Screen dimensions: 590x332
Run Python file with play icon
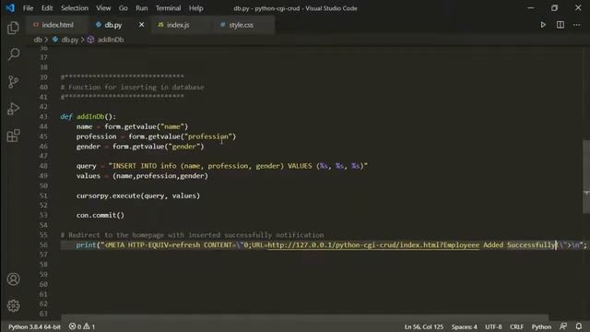coord(543,25)
